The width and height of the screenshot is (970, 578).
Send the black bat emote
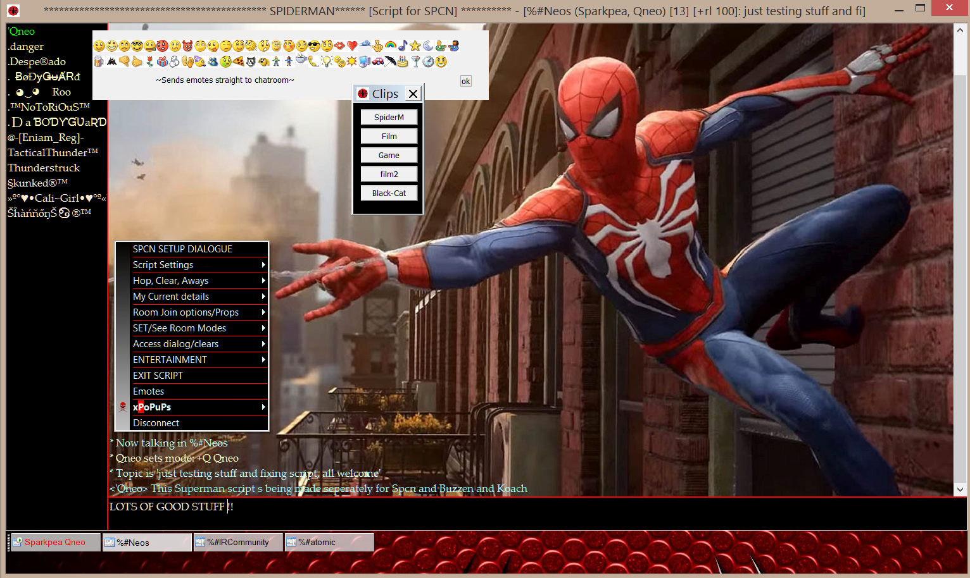(x=111, y=61)
